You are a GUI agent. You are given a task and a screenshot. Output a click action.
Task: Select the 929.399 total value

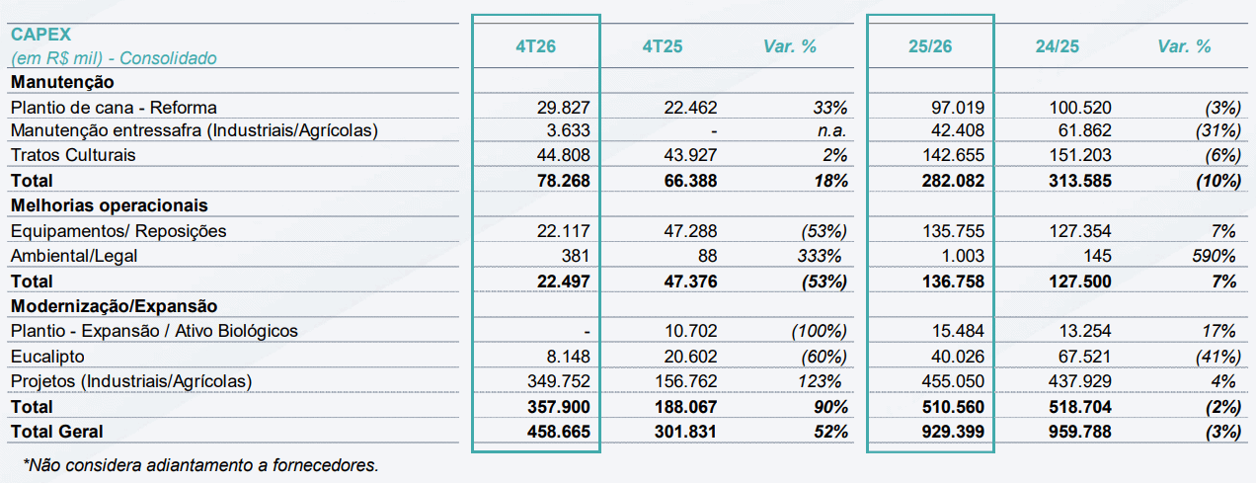point(955,432)
